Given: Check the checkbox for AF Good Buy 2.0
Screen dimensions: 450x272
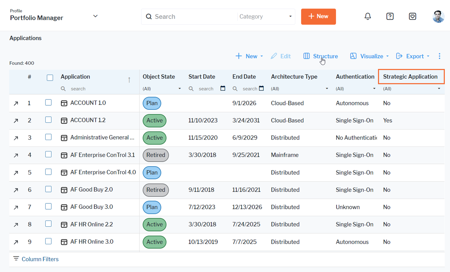Looking at the screenshot, I should pyautogui.click(x=48, y=189).
